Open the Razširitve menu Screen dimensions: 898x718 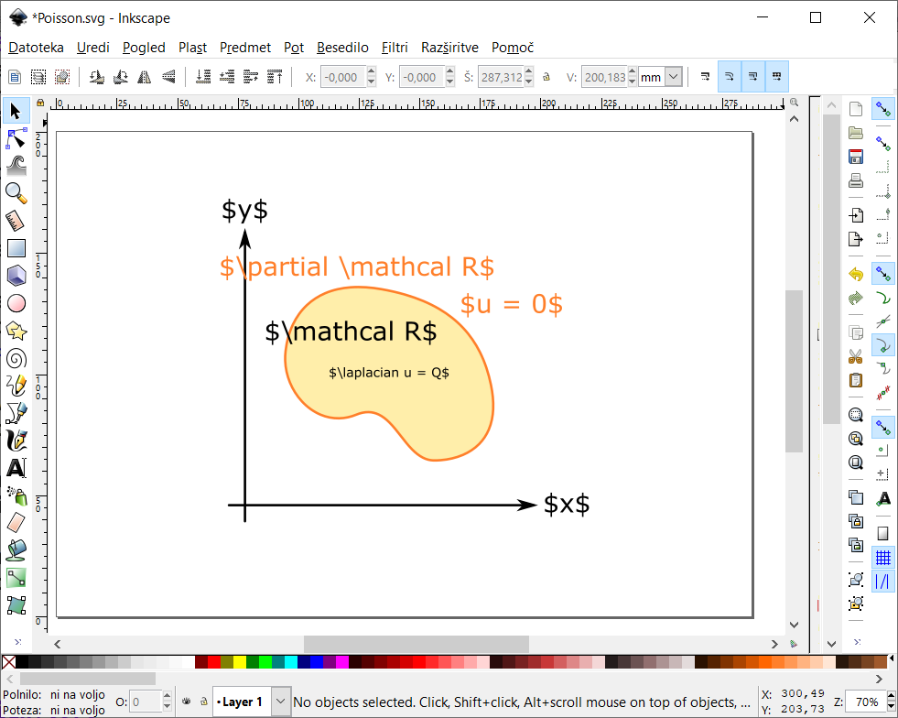click(449, 48)
